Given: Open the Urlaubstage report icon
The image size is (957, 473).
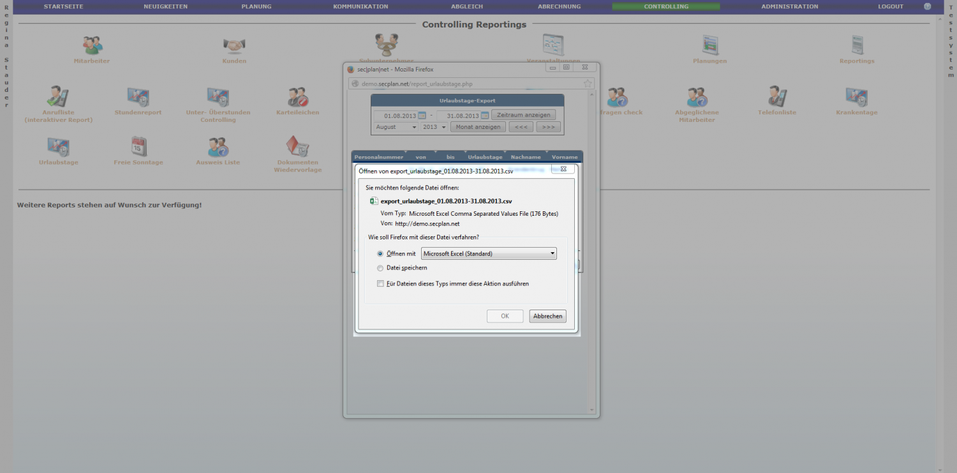Looking at the screenshot, I should (x=59, y=146).
